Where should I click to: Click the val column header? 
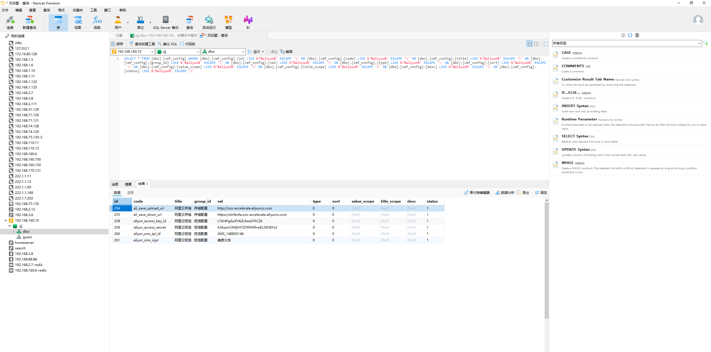[263, 201]
